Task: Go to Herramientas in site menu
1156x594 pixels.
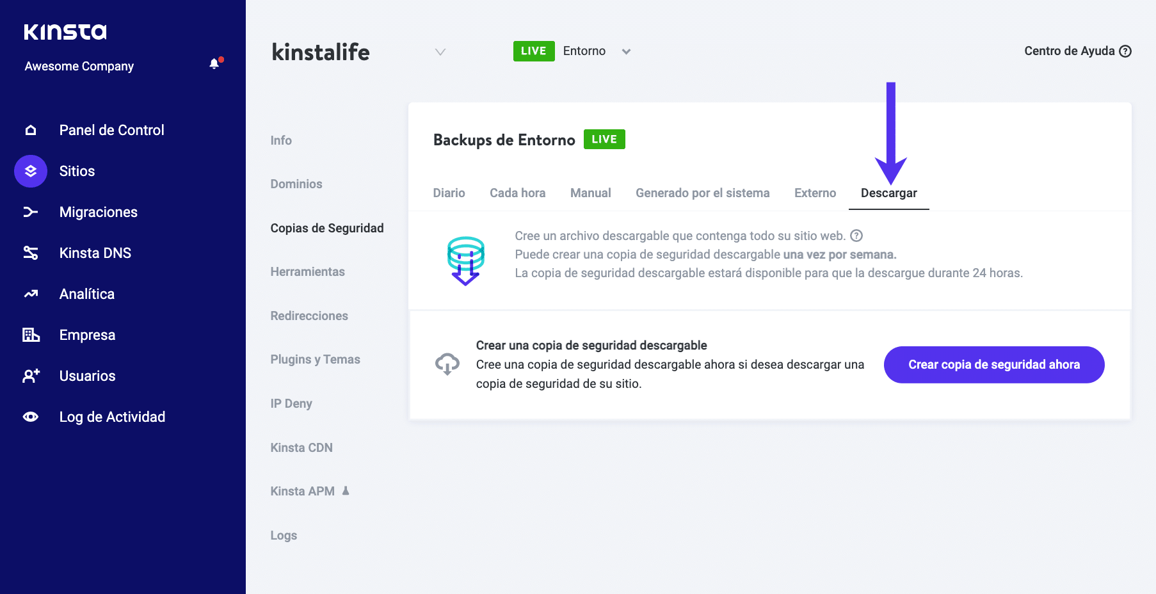Action: click(x=307, y=272)
